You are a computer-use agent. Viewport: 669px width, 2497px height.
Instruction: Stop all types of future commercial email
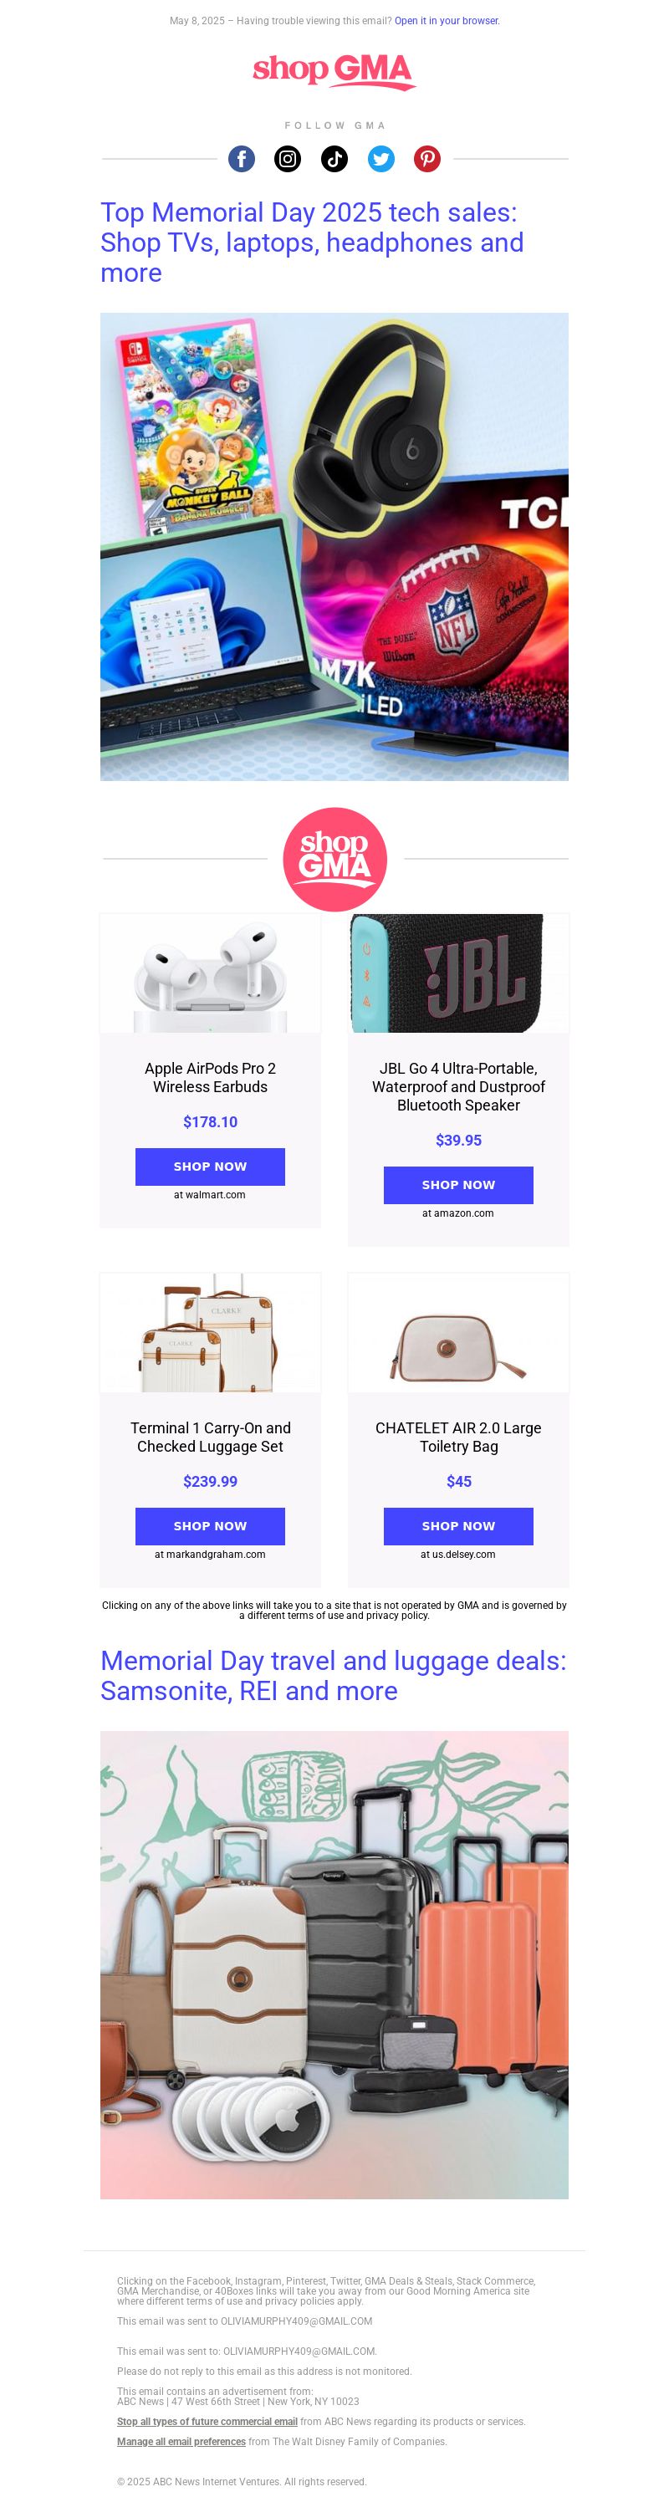click(x=207, y=2422)
